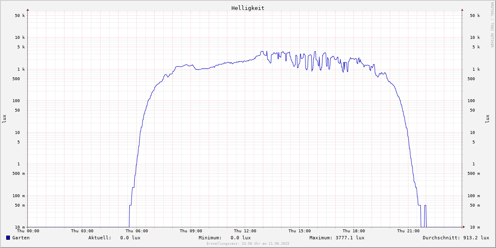Click the 50 k tick on right axis
The height and width of the screenshot is (248, 496).
point(475,16)
